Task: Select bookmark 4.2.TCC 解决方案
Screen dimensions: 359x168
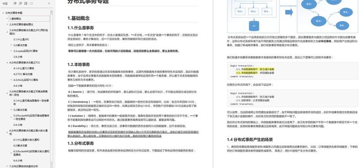Action: pyautogui.click(x=23, y=74)
